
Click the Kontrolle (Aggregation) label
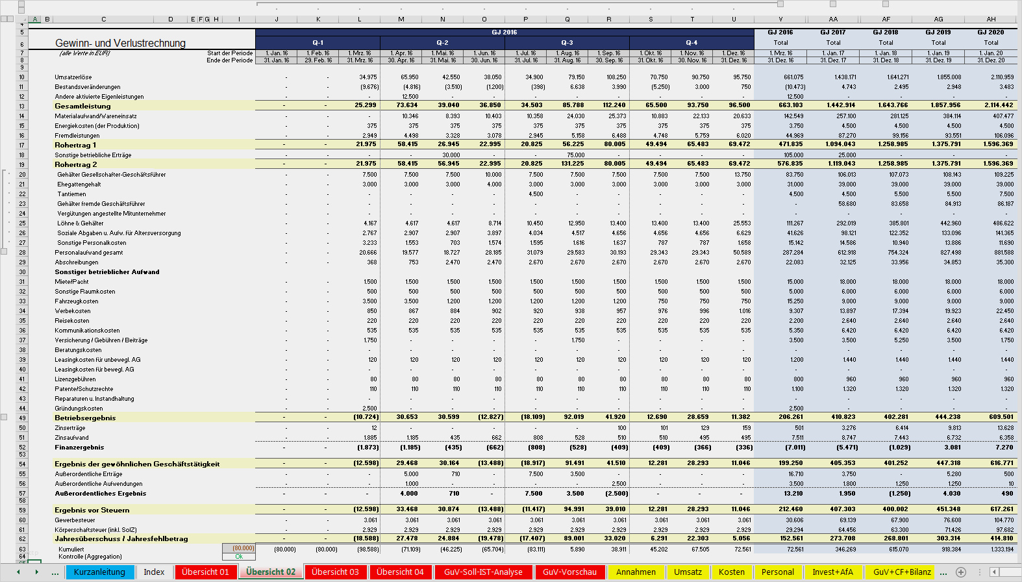coord(90,557)
